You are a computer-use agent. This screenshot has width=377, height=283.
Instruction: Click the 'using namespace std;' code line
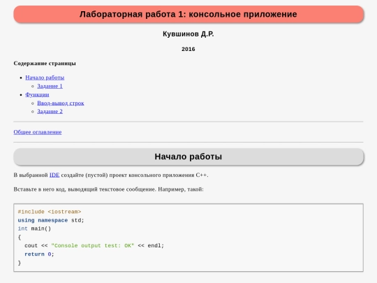[51, 220]
